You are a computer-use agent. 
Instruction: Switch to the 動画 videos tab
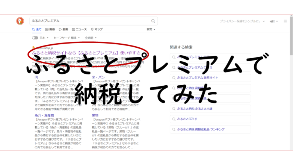pyautogui.click(x=63, y=29)
